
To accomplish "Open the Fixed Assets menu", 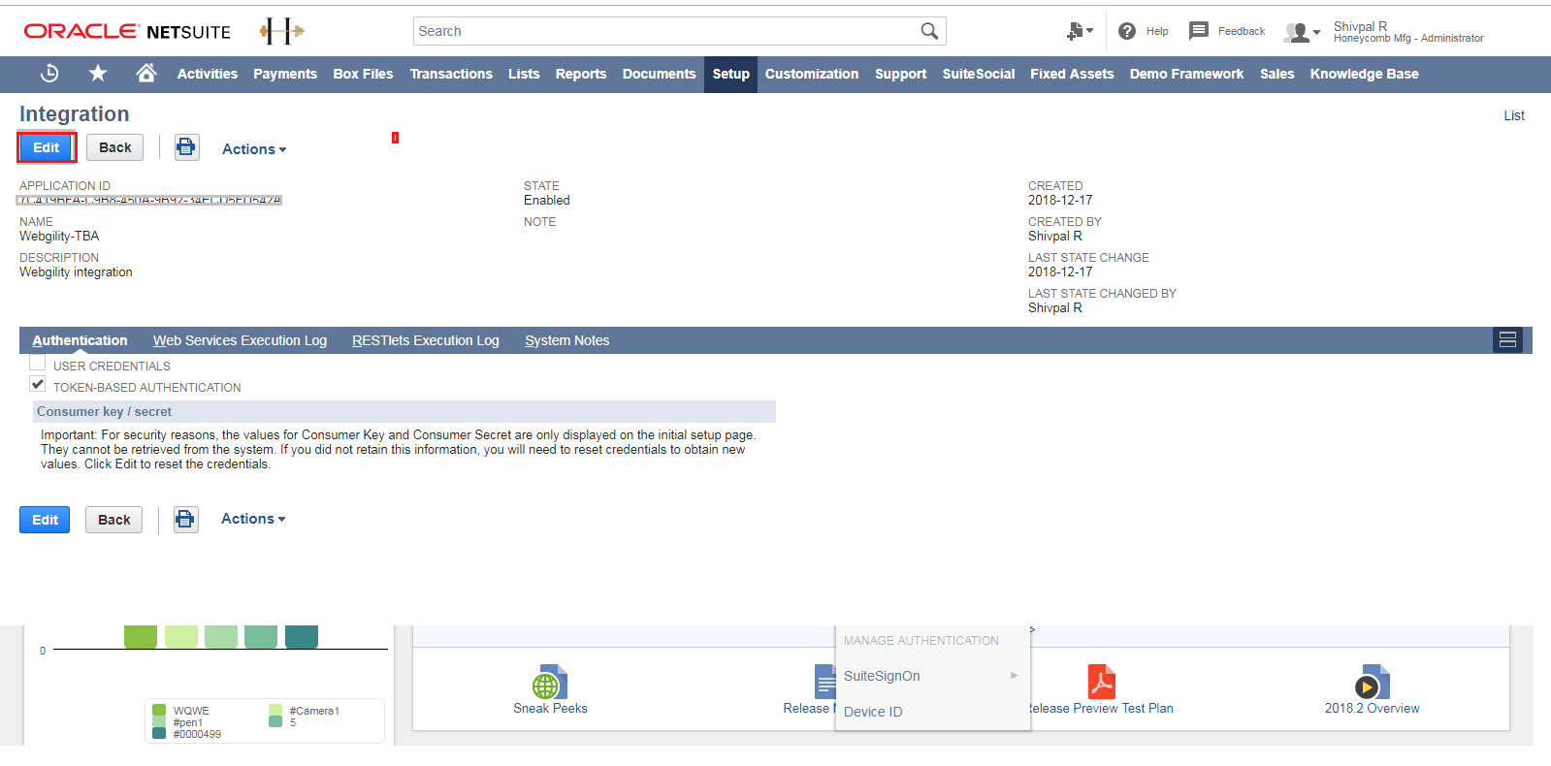I will (x=1072, y=74).
